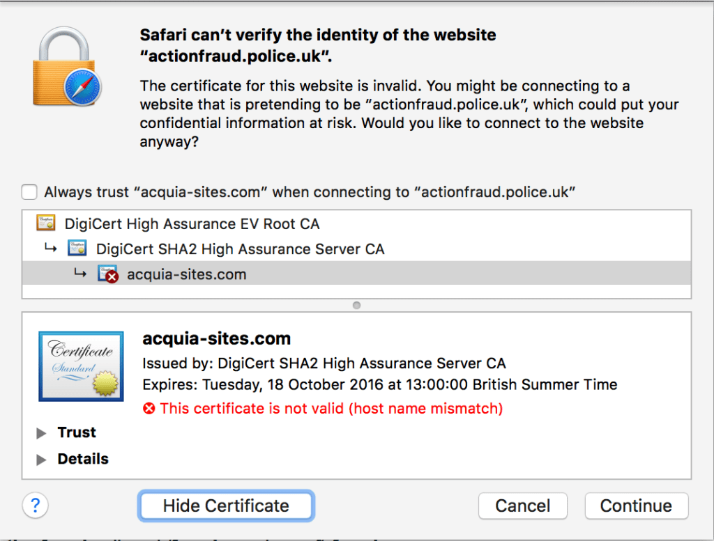The width and height of the screenshot is (714, 541).
Task: Select the acquia-sites.com certificate row
Action: (x=186, y=274)
